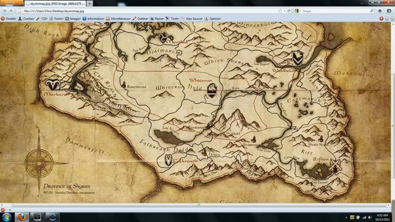Go back with the back arrow
This screenshot has height=222, width=395.
4,11
